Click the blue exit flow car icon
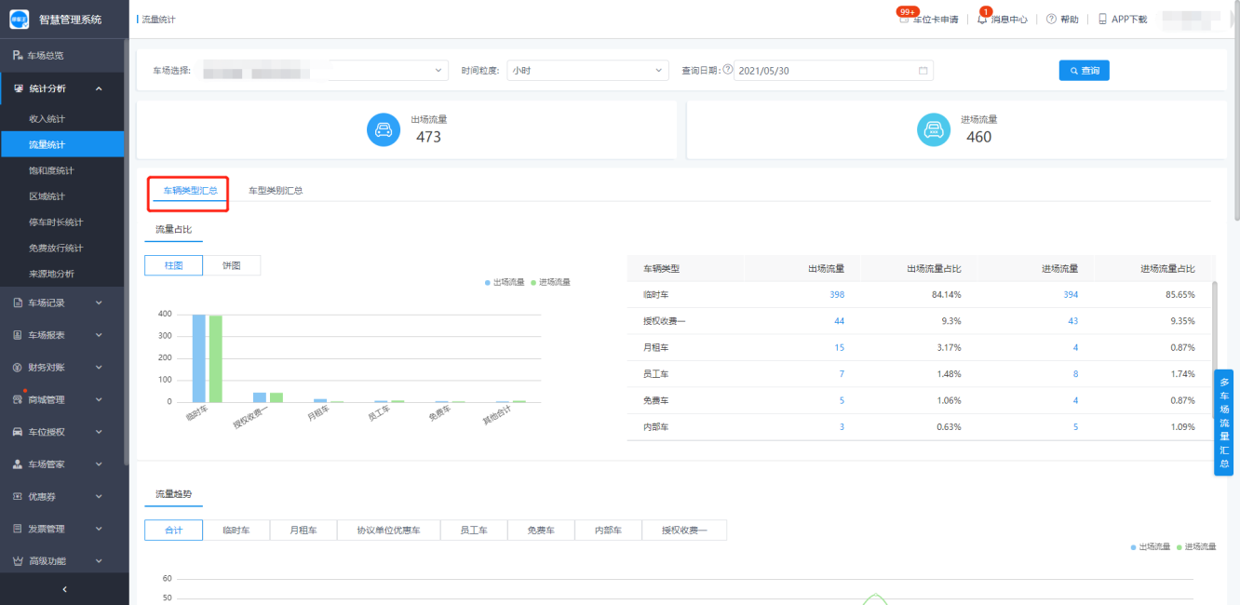 tap(384, 130)
